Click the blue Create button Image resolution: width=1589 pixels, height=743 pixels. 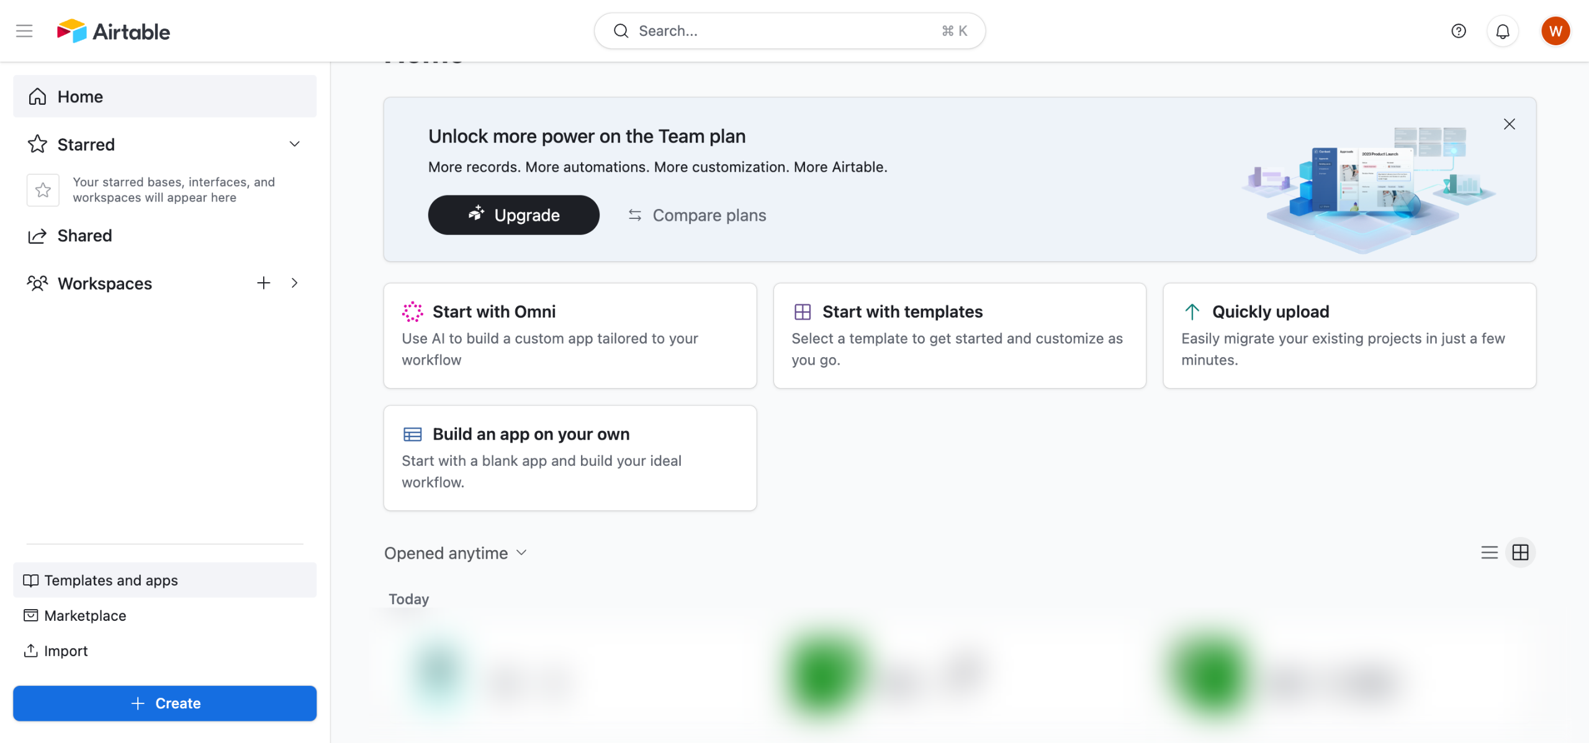coord(164,703)
